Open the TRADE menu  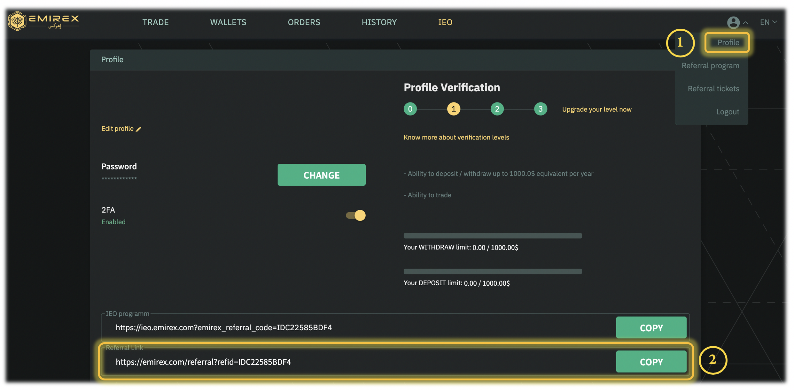click(155, 22)
